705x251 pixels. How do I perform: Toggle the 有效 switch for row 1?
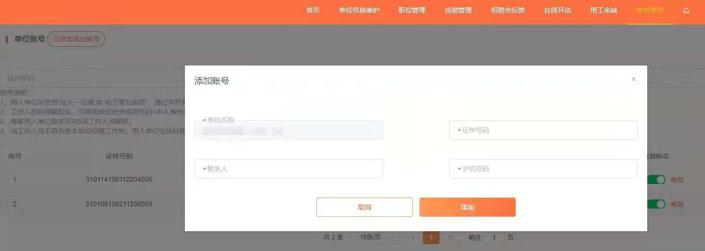click(x=656, y=180)
